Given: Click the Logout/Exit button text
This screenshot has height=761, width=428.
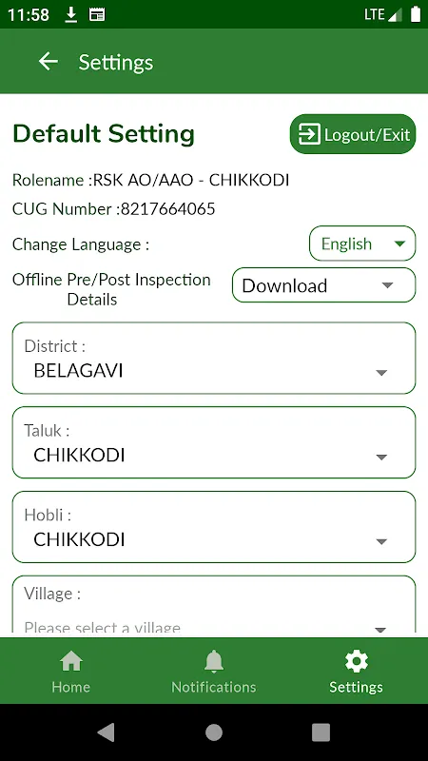Looking at the screenshot, I should click(x=367, y=135).
